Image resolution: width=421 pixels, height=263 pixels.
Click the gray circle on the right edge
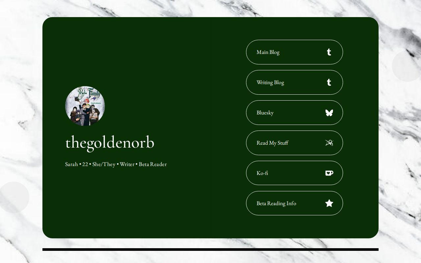click(x=407, y=66)
